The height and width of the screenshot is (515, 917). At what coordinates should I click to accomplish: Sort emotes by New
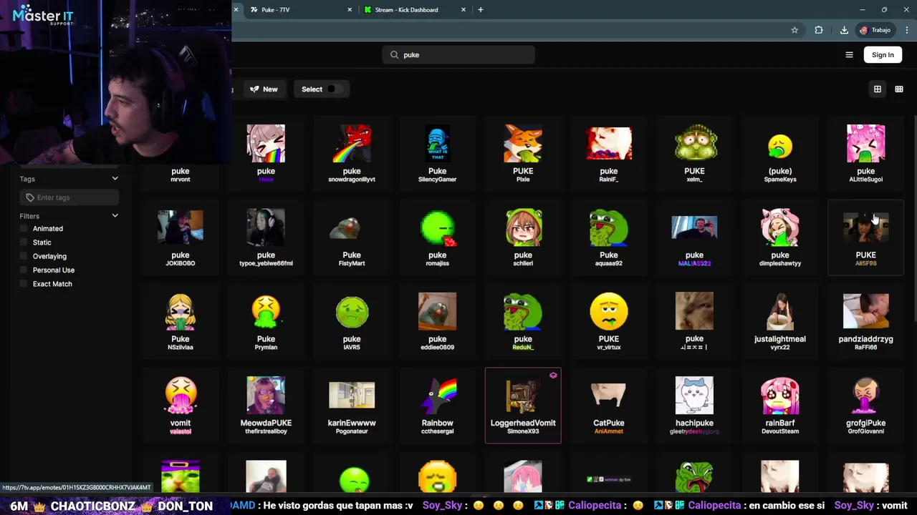[x=264, y=89]
